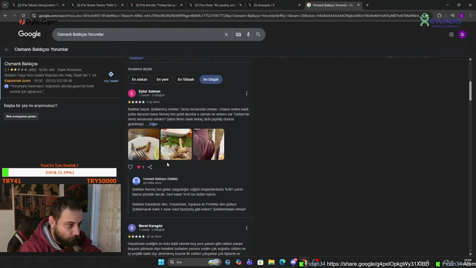Viewport: 476px width, 268px height.
Task: Start a voice search with the microphone
Action: point(248,34)
